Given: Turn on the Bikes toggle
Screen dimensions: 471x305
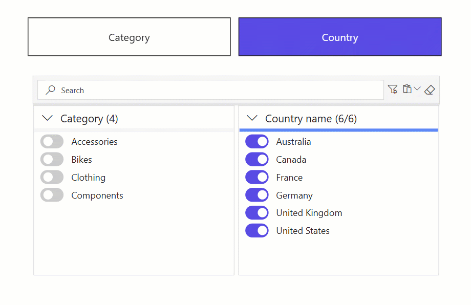Looking at the screenshot, I should (x=52, y=160).
